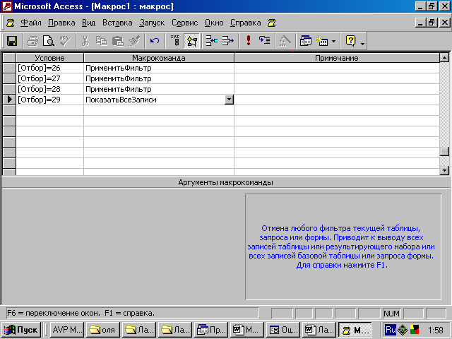Click ПрименитьФильтр in the [Отбор]=26 row
This screenshot has width=452, height=339.
[x=159, y=68]
